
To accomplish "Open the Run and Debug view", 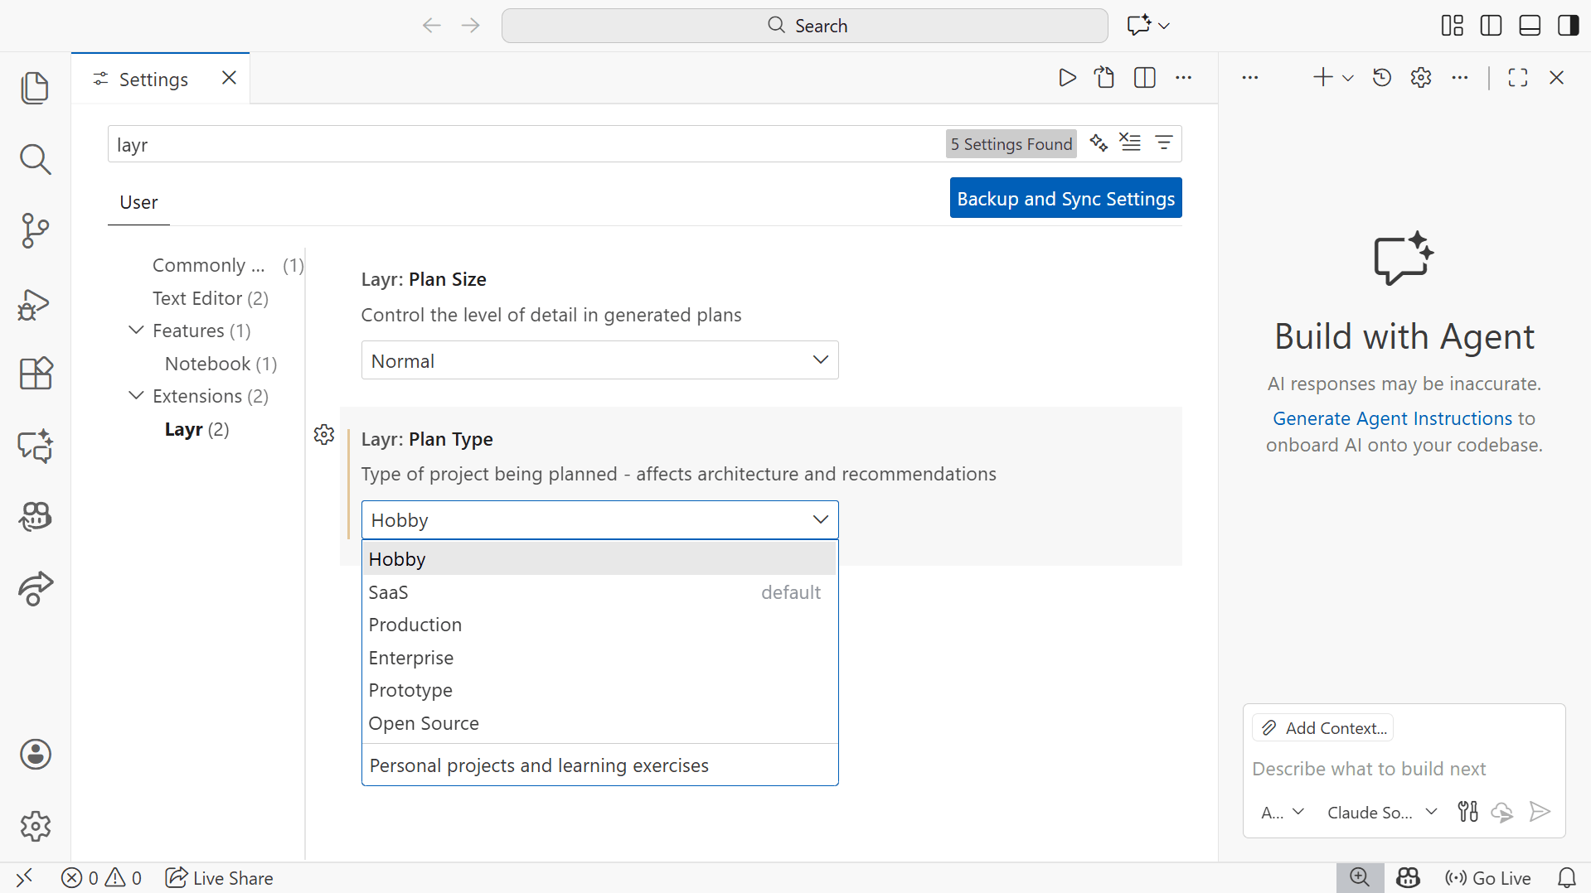I will click(x=35, y=304).
